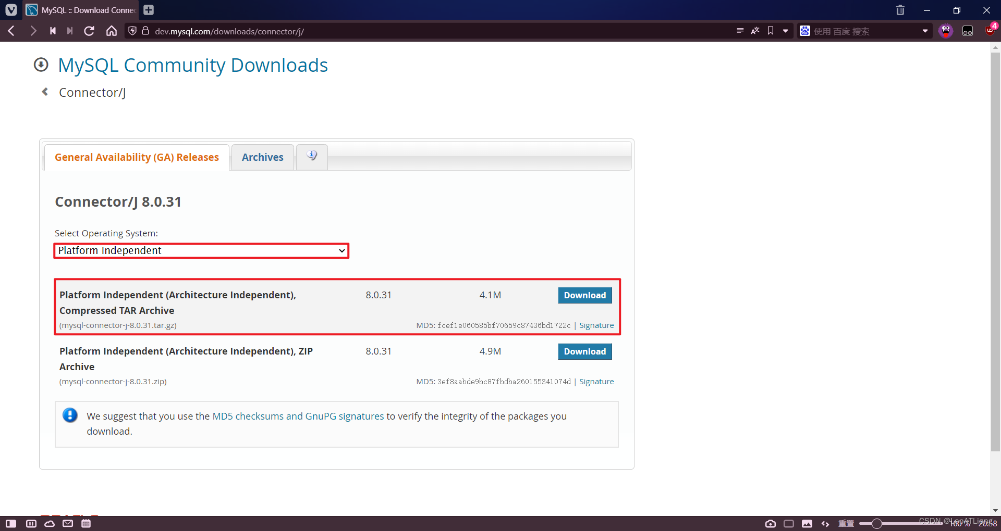Reset zoom with the 重置 button
Screen dimensions: 1001x531
tap(846, 524)
